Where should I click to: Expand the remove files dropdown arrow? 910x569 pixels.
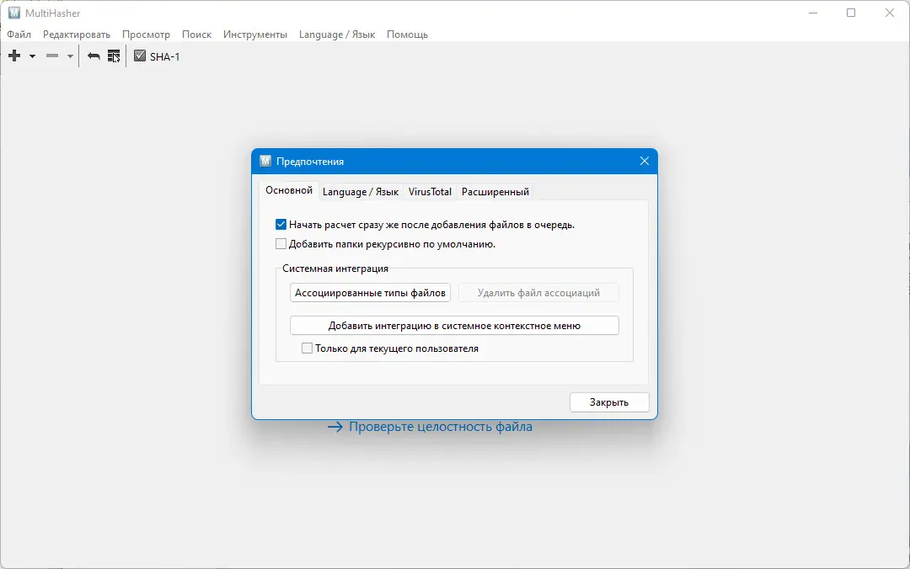(x=70, y=56)
